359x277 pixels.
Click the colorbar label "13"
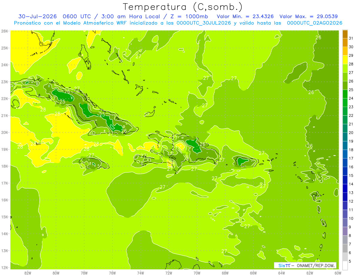pos(351,193)
